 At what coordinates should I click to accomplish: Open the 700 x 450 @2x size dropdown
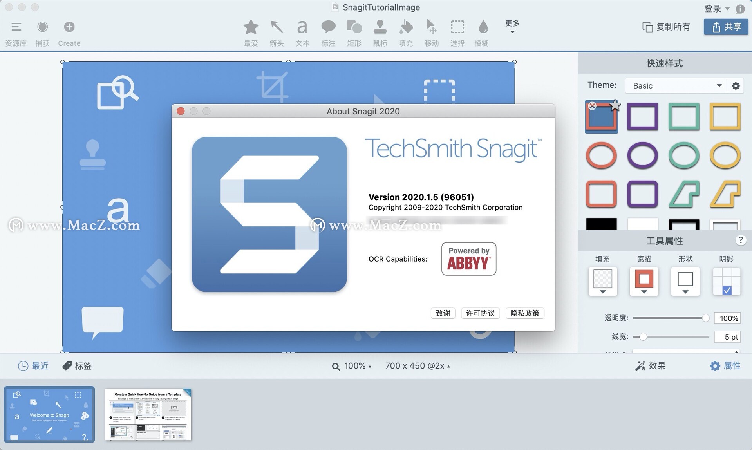pos(418,366)
